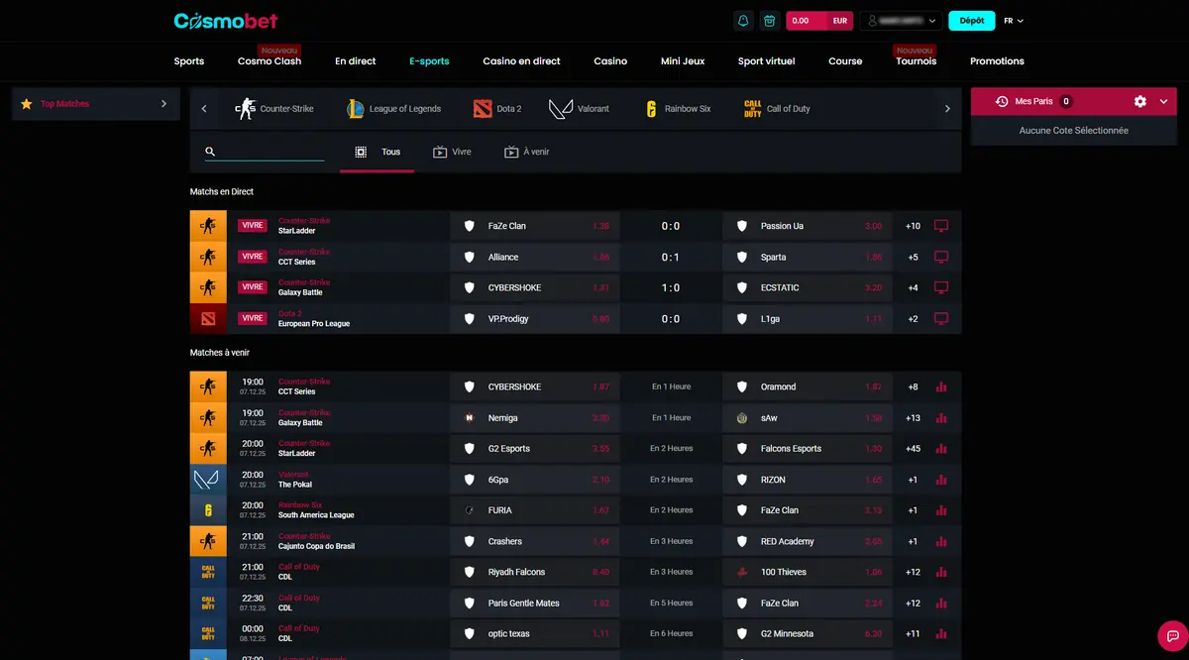This screenshot has height=660, width=1189.
Task: Click the Dépôt button
Action: (x=971, y=20)
